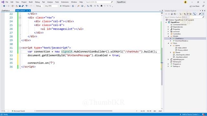Click the Solution Explorer search magnifier icon
Image resolution: width=207 pixels, height=116 pixels.
[x=203, y=17]
